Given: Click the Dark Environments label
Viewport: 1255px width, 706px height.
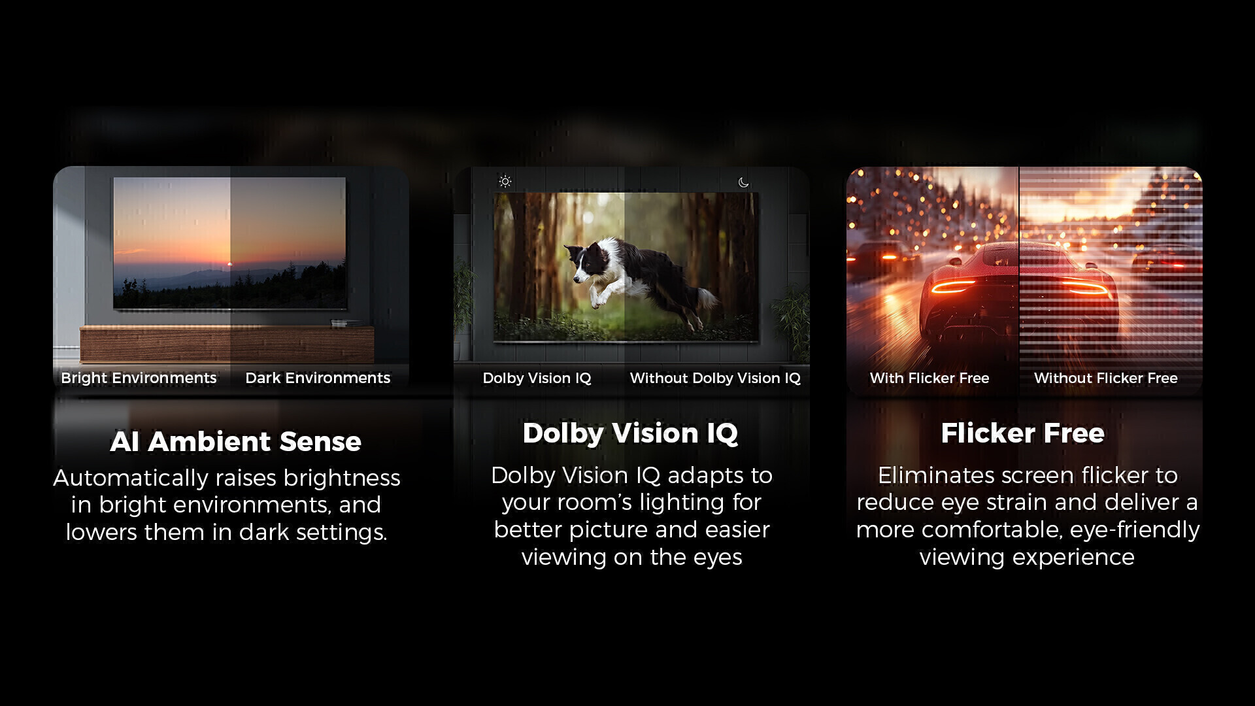Looking at the screenshot, I should (x=318, y=378).
